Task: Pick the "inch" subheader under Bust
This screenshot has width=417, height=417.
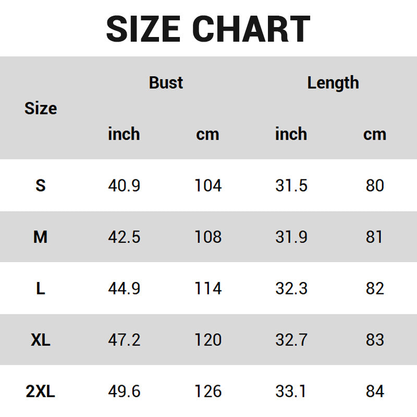Action: tap(124, 134)
